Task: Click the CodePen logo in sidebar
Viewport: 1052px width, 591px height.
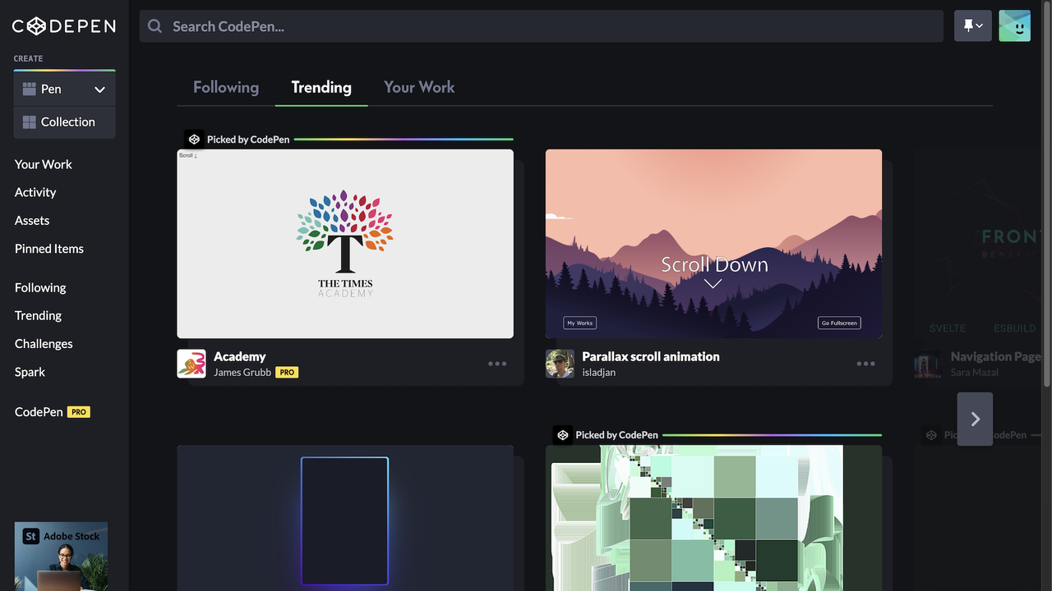Action: click(x=64, y=26)
